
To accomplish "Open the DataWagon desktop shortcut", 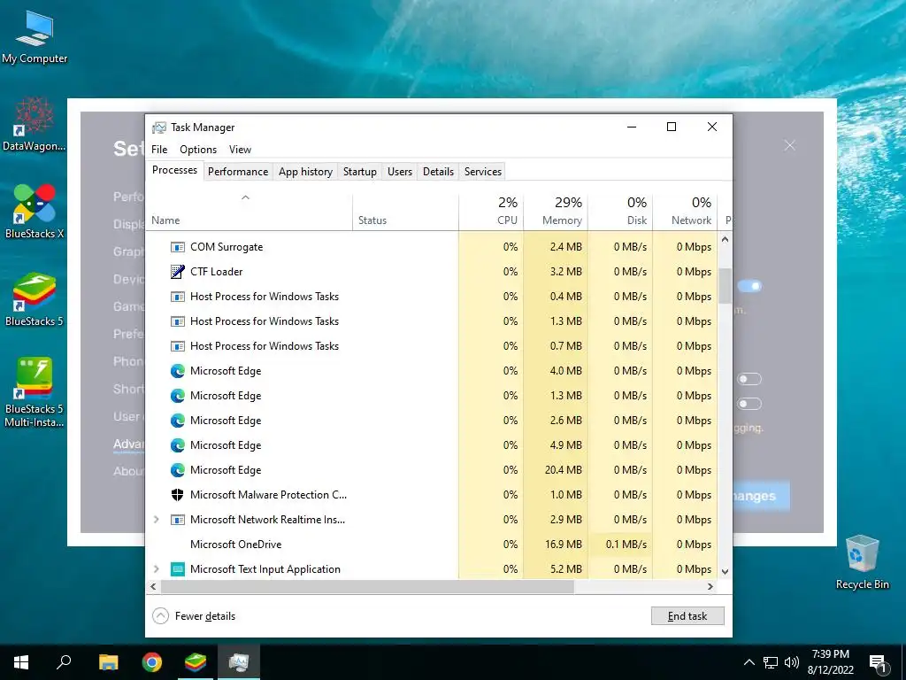I will (35, 124).
